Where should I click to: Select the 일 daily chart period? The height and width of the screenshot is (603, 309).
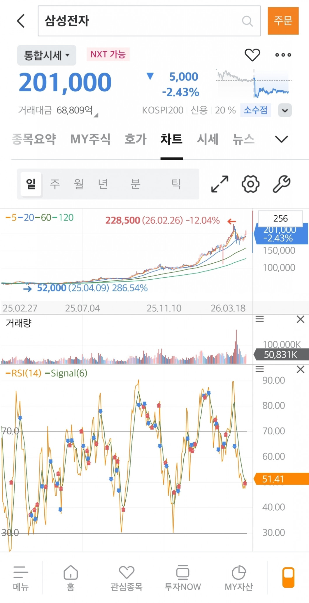click(x=31, y=184)
